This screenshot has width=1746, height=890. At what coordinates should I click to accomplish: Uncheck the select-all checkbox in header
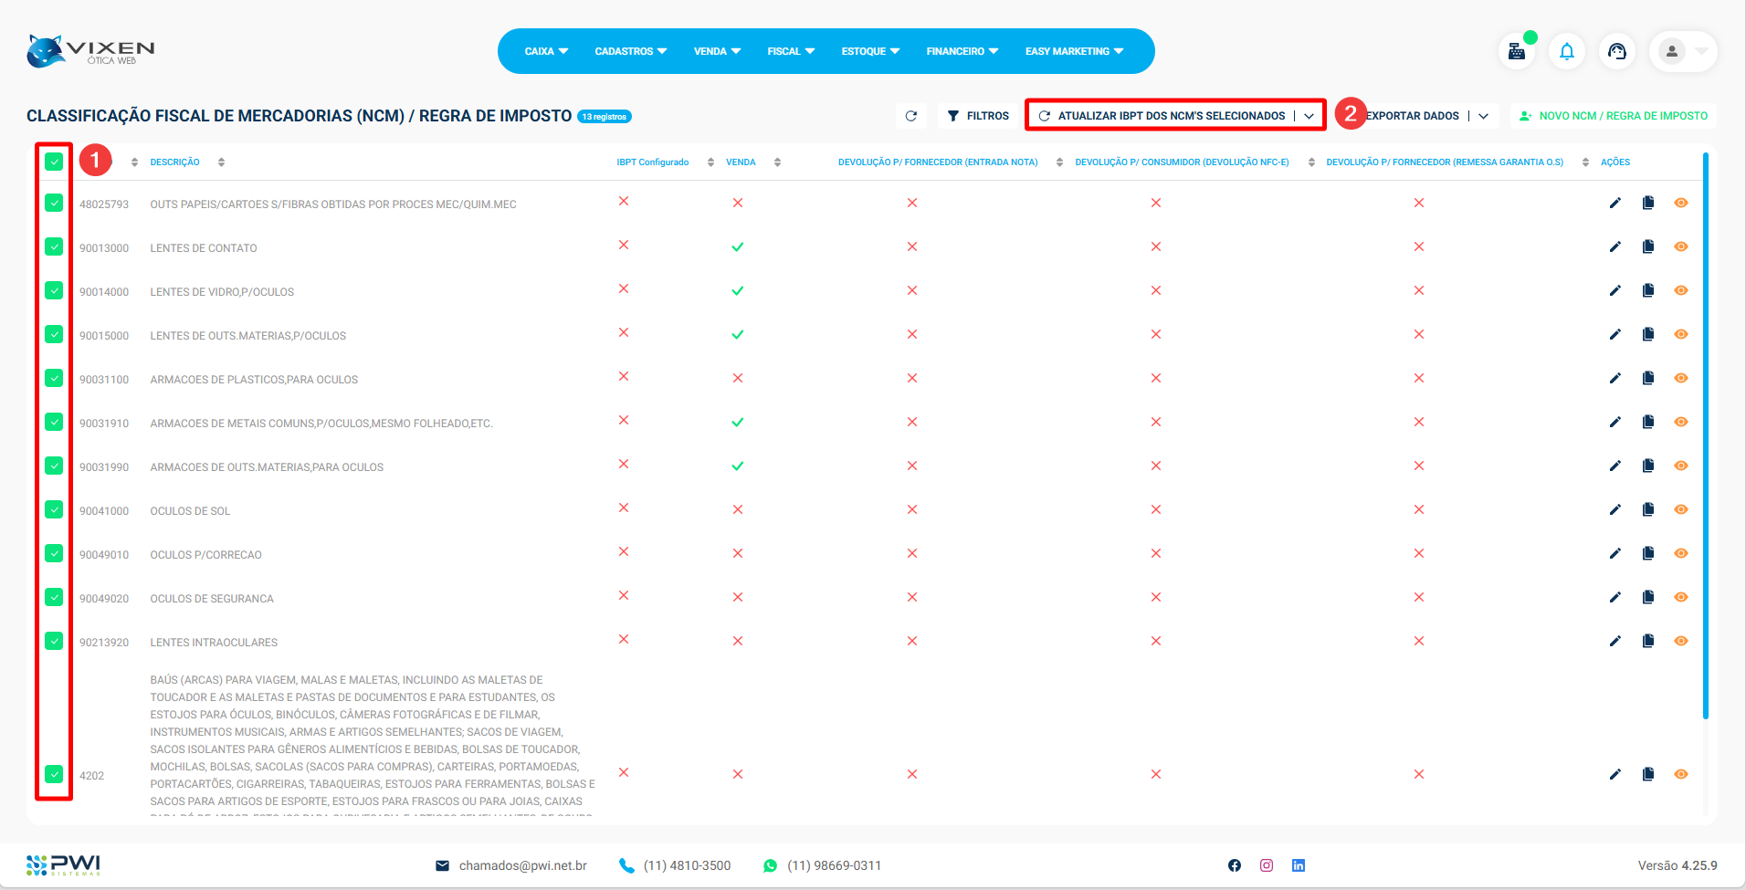54,162
